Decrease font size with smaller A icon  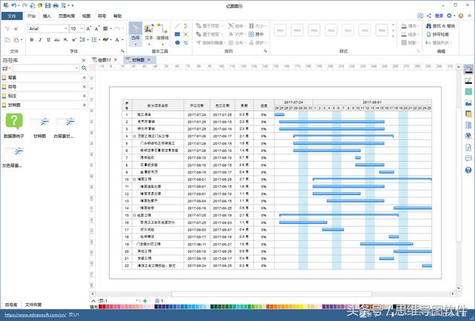pyautogui.click(x=97, y=28)
